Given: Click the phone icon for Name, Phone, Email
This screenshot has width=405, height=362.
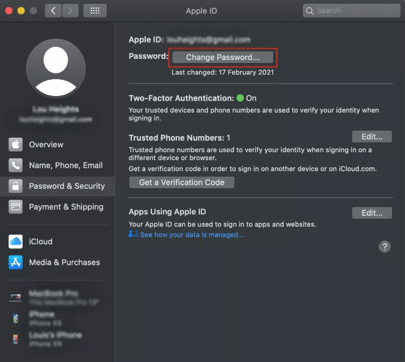Looking at the screenshot, I should [16, 165].
